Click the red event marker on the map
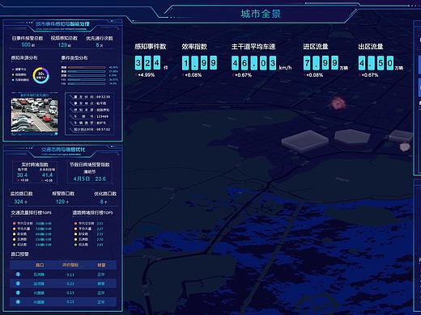The width and height of the screenshot is (421, 315). tap(338, 103)
